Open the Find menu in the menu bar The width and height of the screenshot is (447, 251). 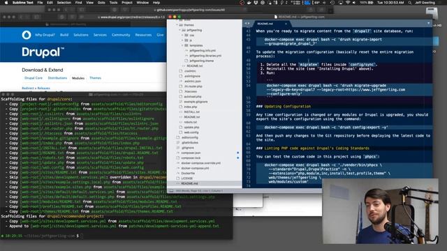[78, 3]
